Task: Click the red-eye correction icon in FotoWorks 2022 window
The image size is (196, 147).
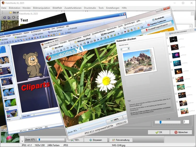Action: (x=125, y=32)
